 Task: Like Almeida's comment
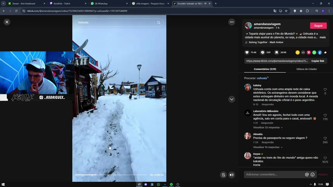[x=325, y=138]
